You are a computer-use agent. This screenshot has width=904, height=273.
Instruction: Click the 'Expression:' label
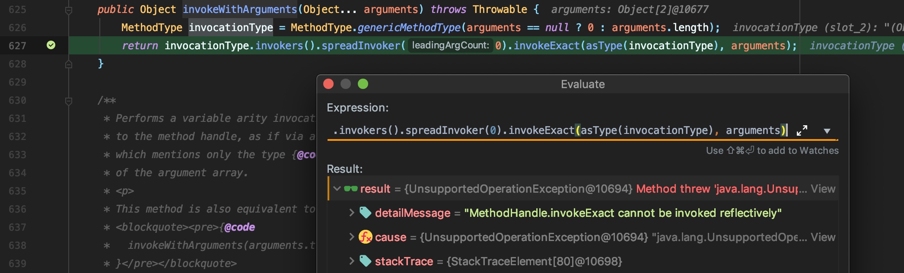point(357,108)
